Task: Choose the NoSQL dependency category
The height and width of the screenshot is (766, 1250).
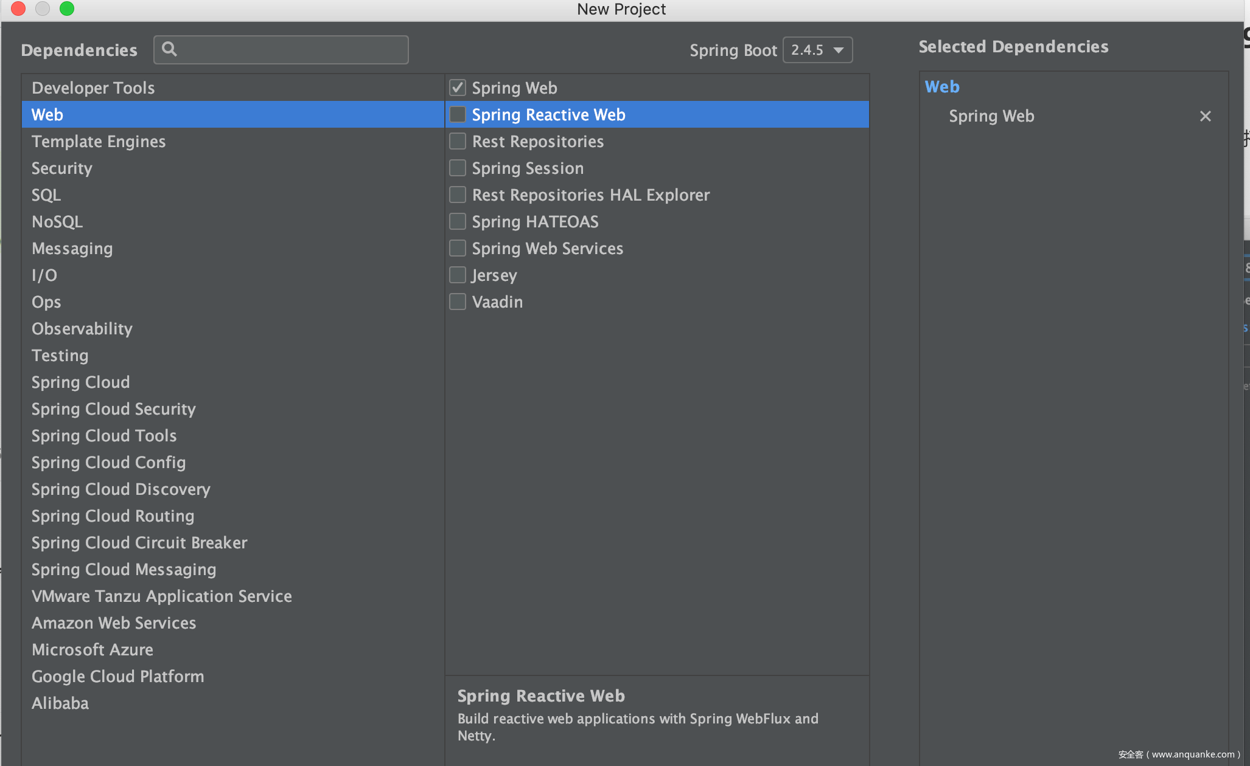Action: [57, 222]
